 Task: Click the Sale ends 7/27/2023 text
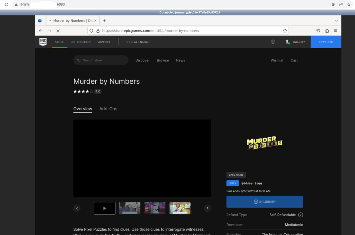[248, 191]
